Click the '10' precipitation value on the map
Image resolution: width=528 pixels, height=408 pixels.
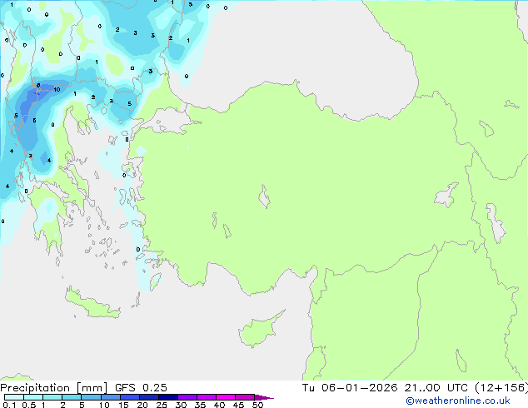[x=57, y=90]
